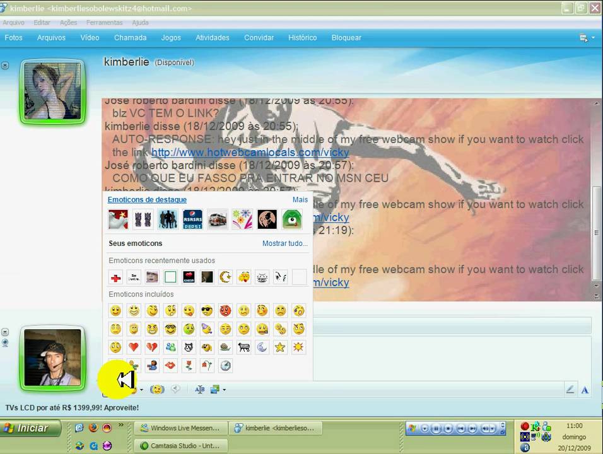Select the red cross recent emoticon
Viewport: 603px width, 454px height.
click(x=115, y=277)
